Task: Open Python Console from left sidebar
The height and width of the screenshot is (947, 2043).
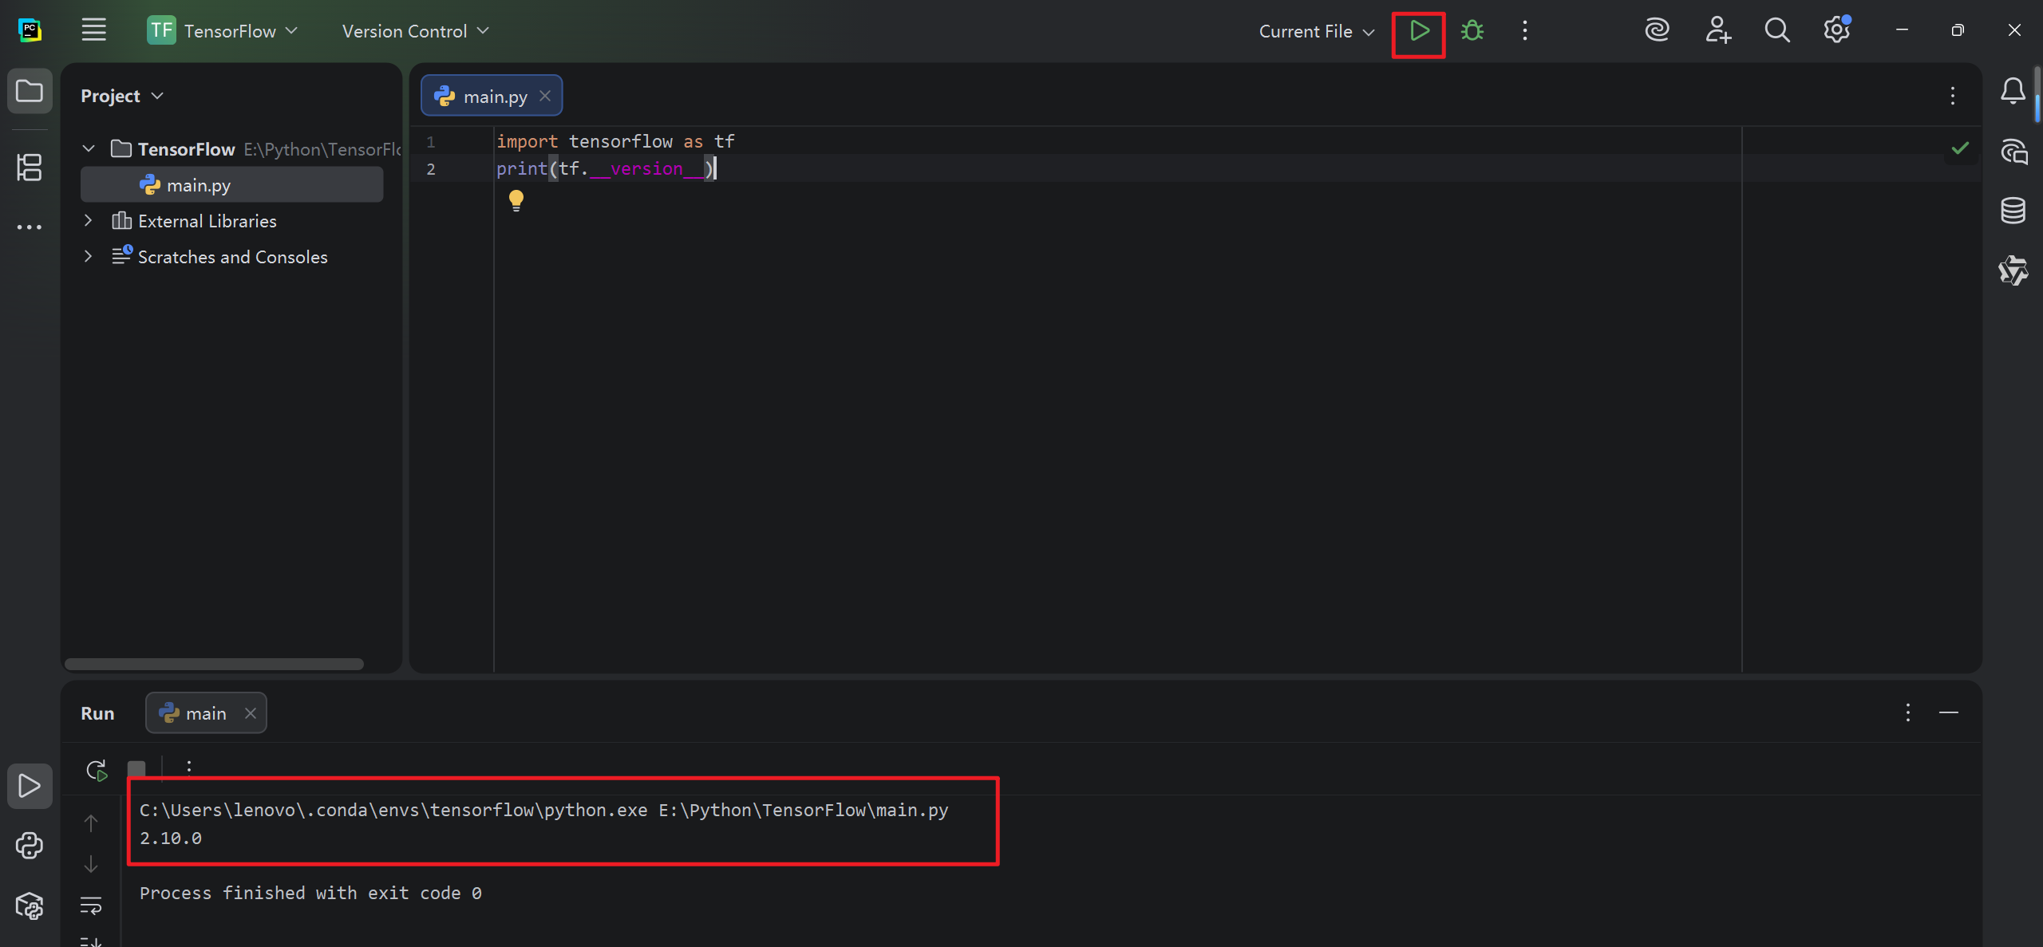Action: [30, 846]
